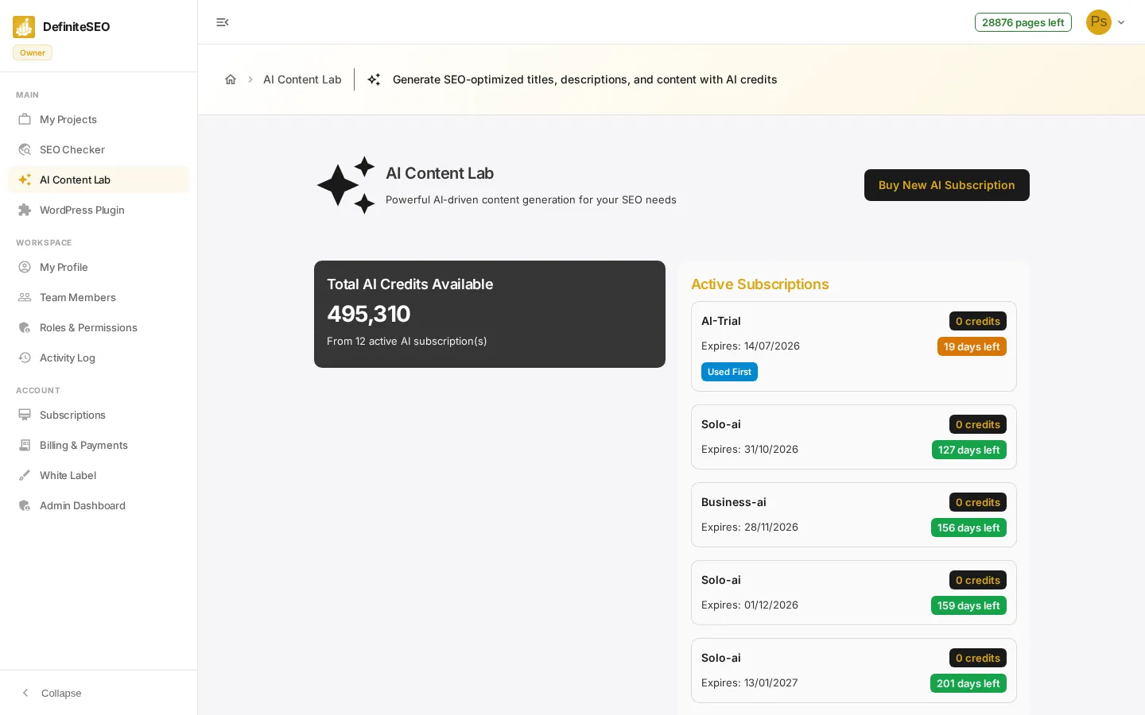Click the Team Members people icon
Screen dimensions: 1145x715
(25, 297)
